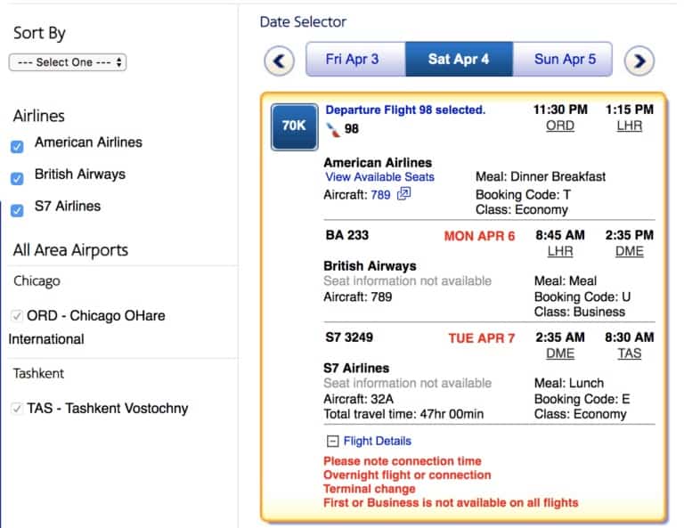Switch to Sun Apr 5 date tab
The image size is (684, 528).
(x=563, y=60)
